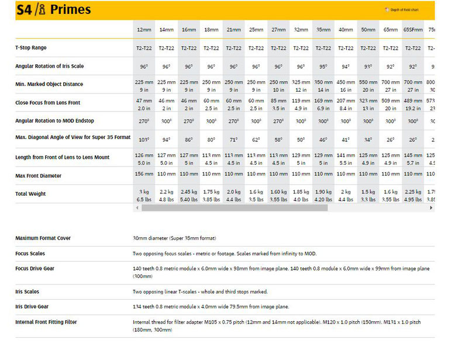The width and height of the screenshot is (455, 347).
Task: Click the Max Front Diameter row label
Action: 38,176
